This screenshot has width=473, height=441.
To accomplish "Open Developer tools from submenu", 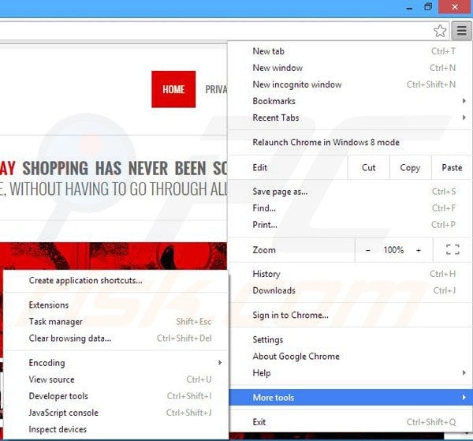I will 116,396.
